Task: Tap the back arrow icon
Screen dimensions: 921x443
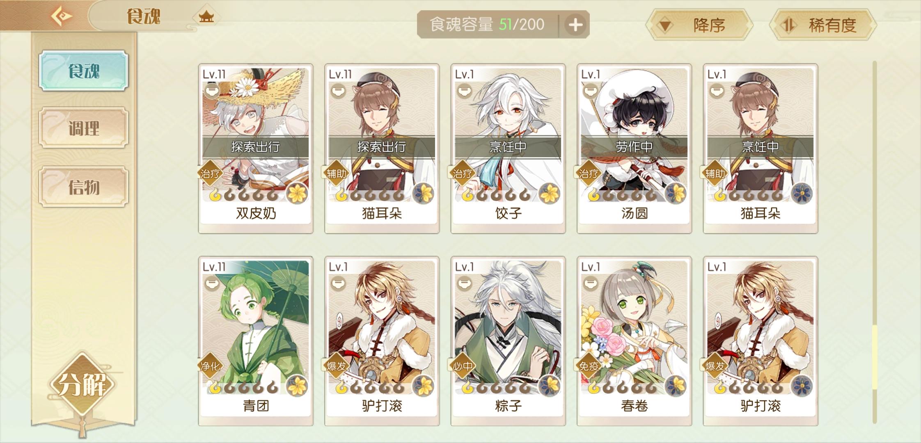Action: point(62,16)
